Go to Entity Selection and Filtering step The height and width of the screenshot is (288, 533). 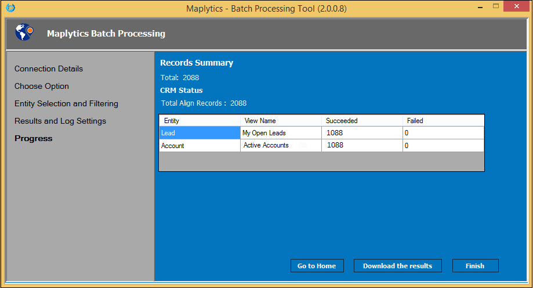tap(66, 103)
